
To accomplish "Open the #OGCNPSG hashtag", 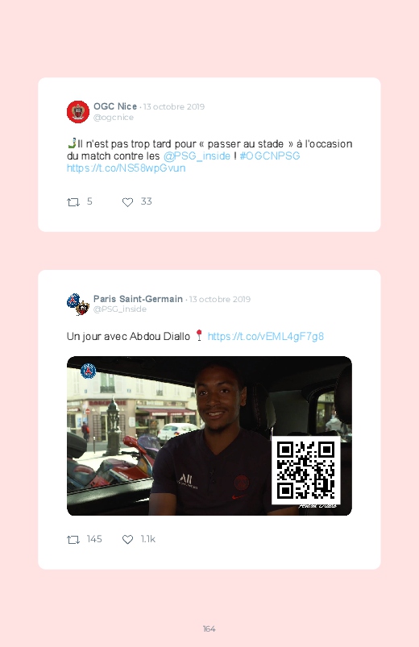I will 270,156.
